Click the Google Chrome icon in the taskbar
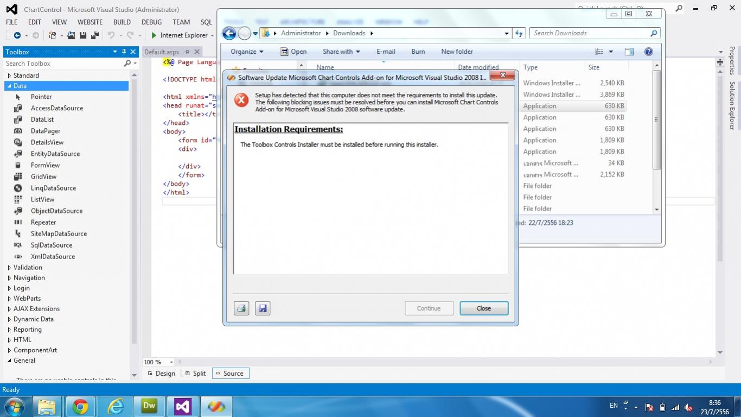 point(80,406)
